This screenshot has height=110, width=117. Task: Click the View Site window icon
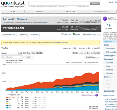pos(62,34)
